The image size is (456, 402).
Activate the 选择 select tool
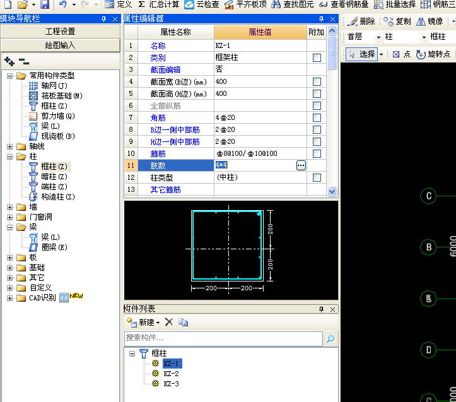click(362, 54)
